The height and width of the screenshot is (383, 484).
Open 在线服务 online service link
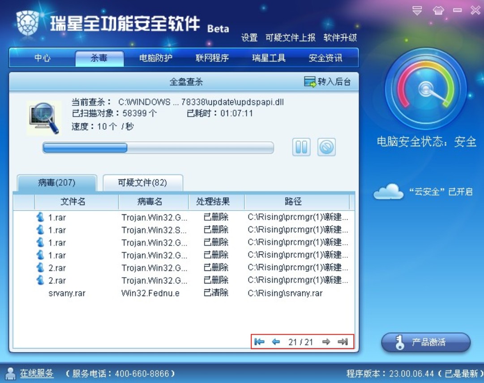point(37,374)
